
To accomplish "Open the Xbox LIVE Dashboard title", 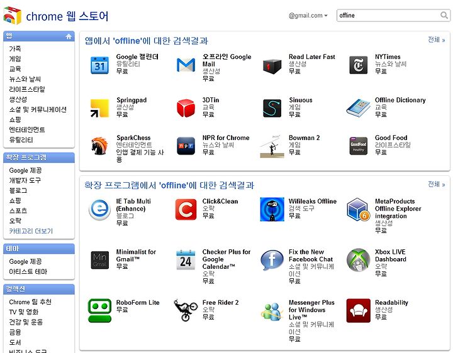I will [x=390, y=256].
